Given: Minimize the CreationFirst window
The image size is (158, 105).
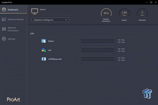Looking at the screenshot, I should click(147, 2).
